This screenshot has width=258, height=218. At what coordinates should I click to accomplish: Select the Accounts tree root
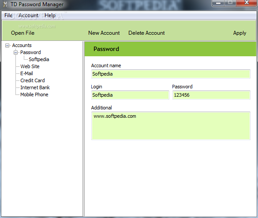click(22, 45)
